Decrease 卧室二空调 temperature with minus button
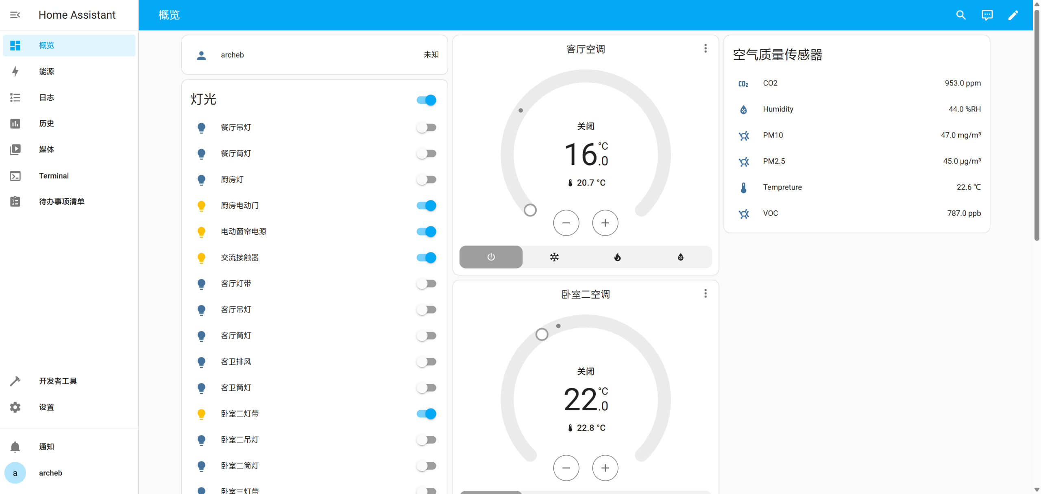The width and height of the screenshot is (1041, 494). pos(566,468)
